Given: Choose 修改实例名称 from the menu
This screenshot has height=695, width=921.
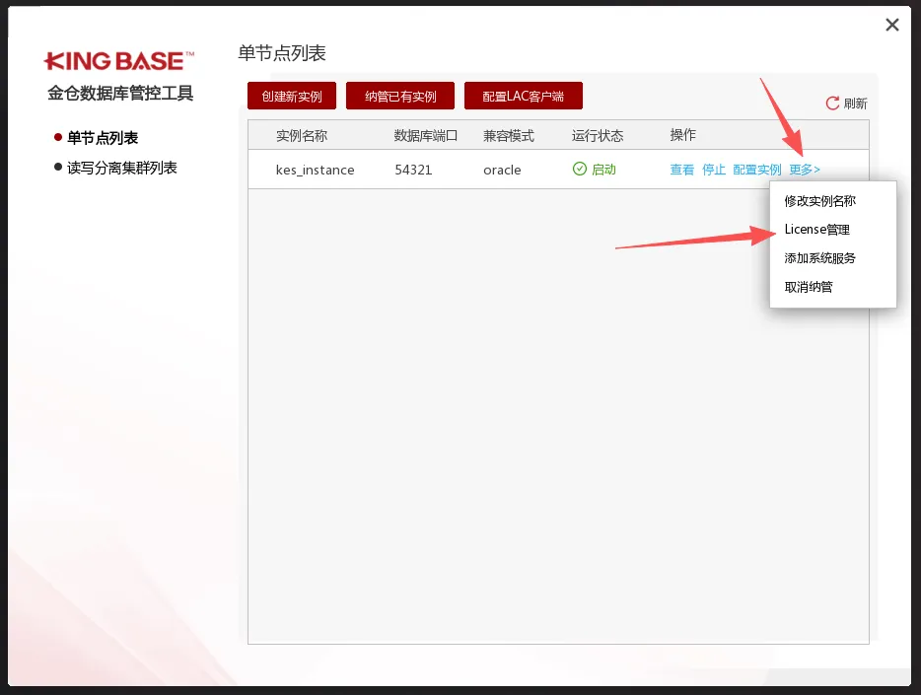Looking at the screenshot, I should [820, 201].
